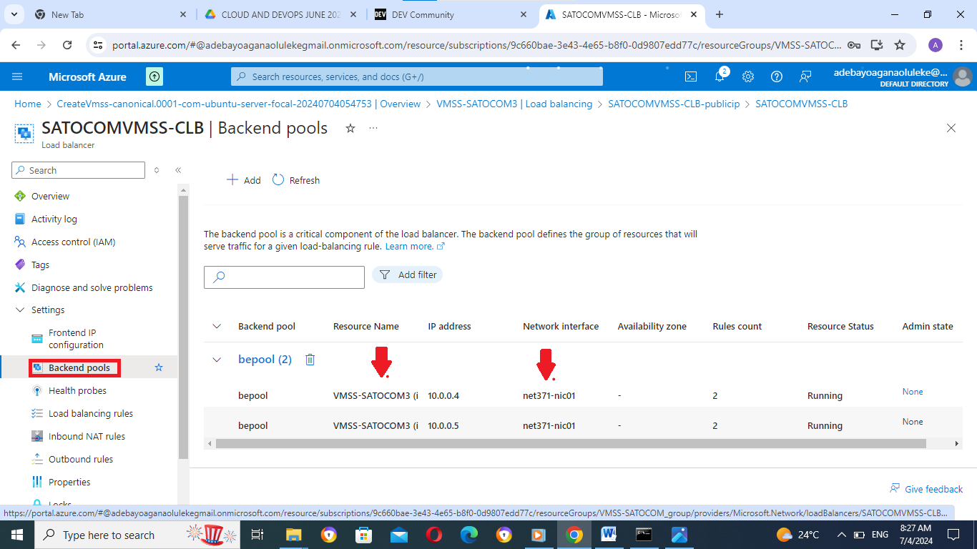Click the star next to Backend pools

coord(159,367)
